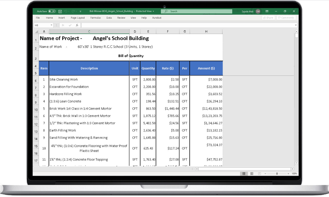This screenshot has height=197, width=329.
Task: Open the Help tab
Action: 144,18
